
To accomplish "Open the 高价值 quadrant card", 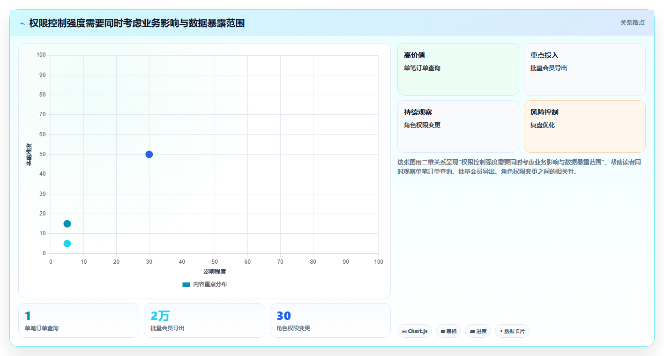I will pyautogui.click(x=458, y=69).
